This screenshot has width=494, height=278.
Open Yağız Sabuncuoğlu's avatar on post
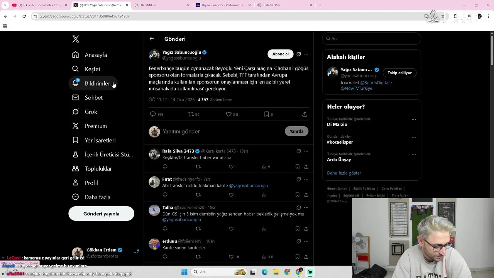coord(154,54)
